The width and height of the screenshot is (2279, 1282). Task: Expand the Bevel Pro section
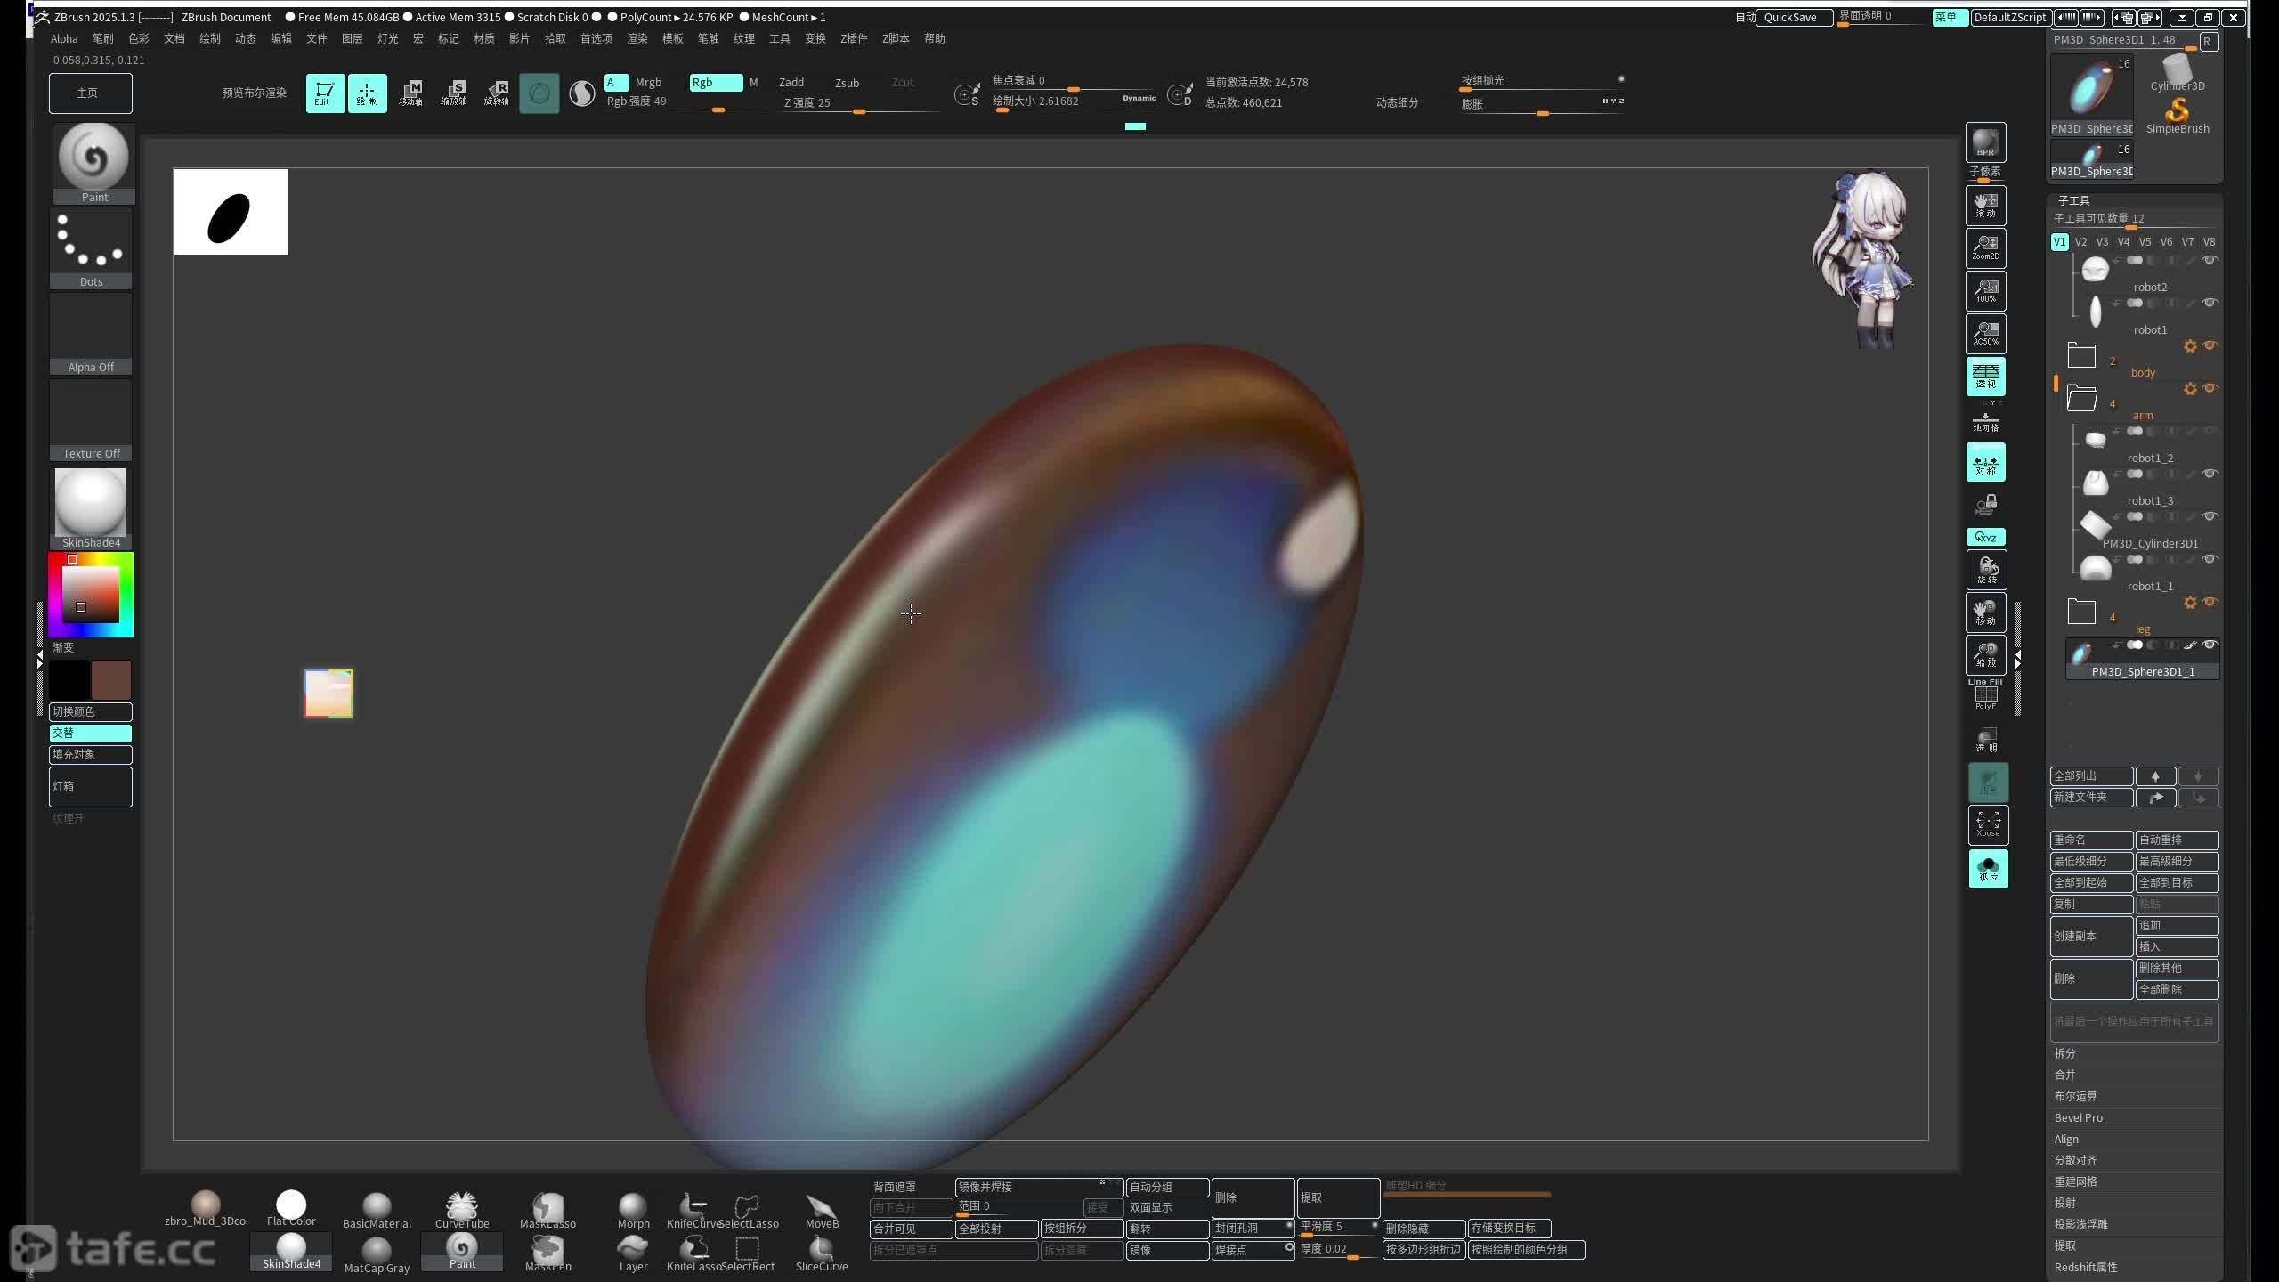(x=2078, y=1117)
